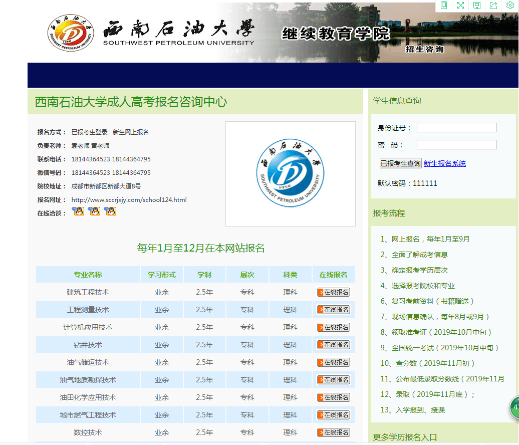Select the 建筑工程技术 major name
Screen dimensions: 519x445
click(x=88, y=292)
